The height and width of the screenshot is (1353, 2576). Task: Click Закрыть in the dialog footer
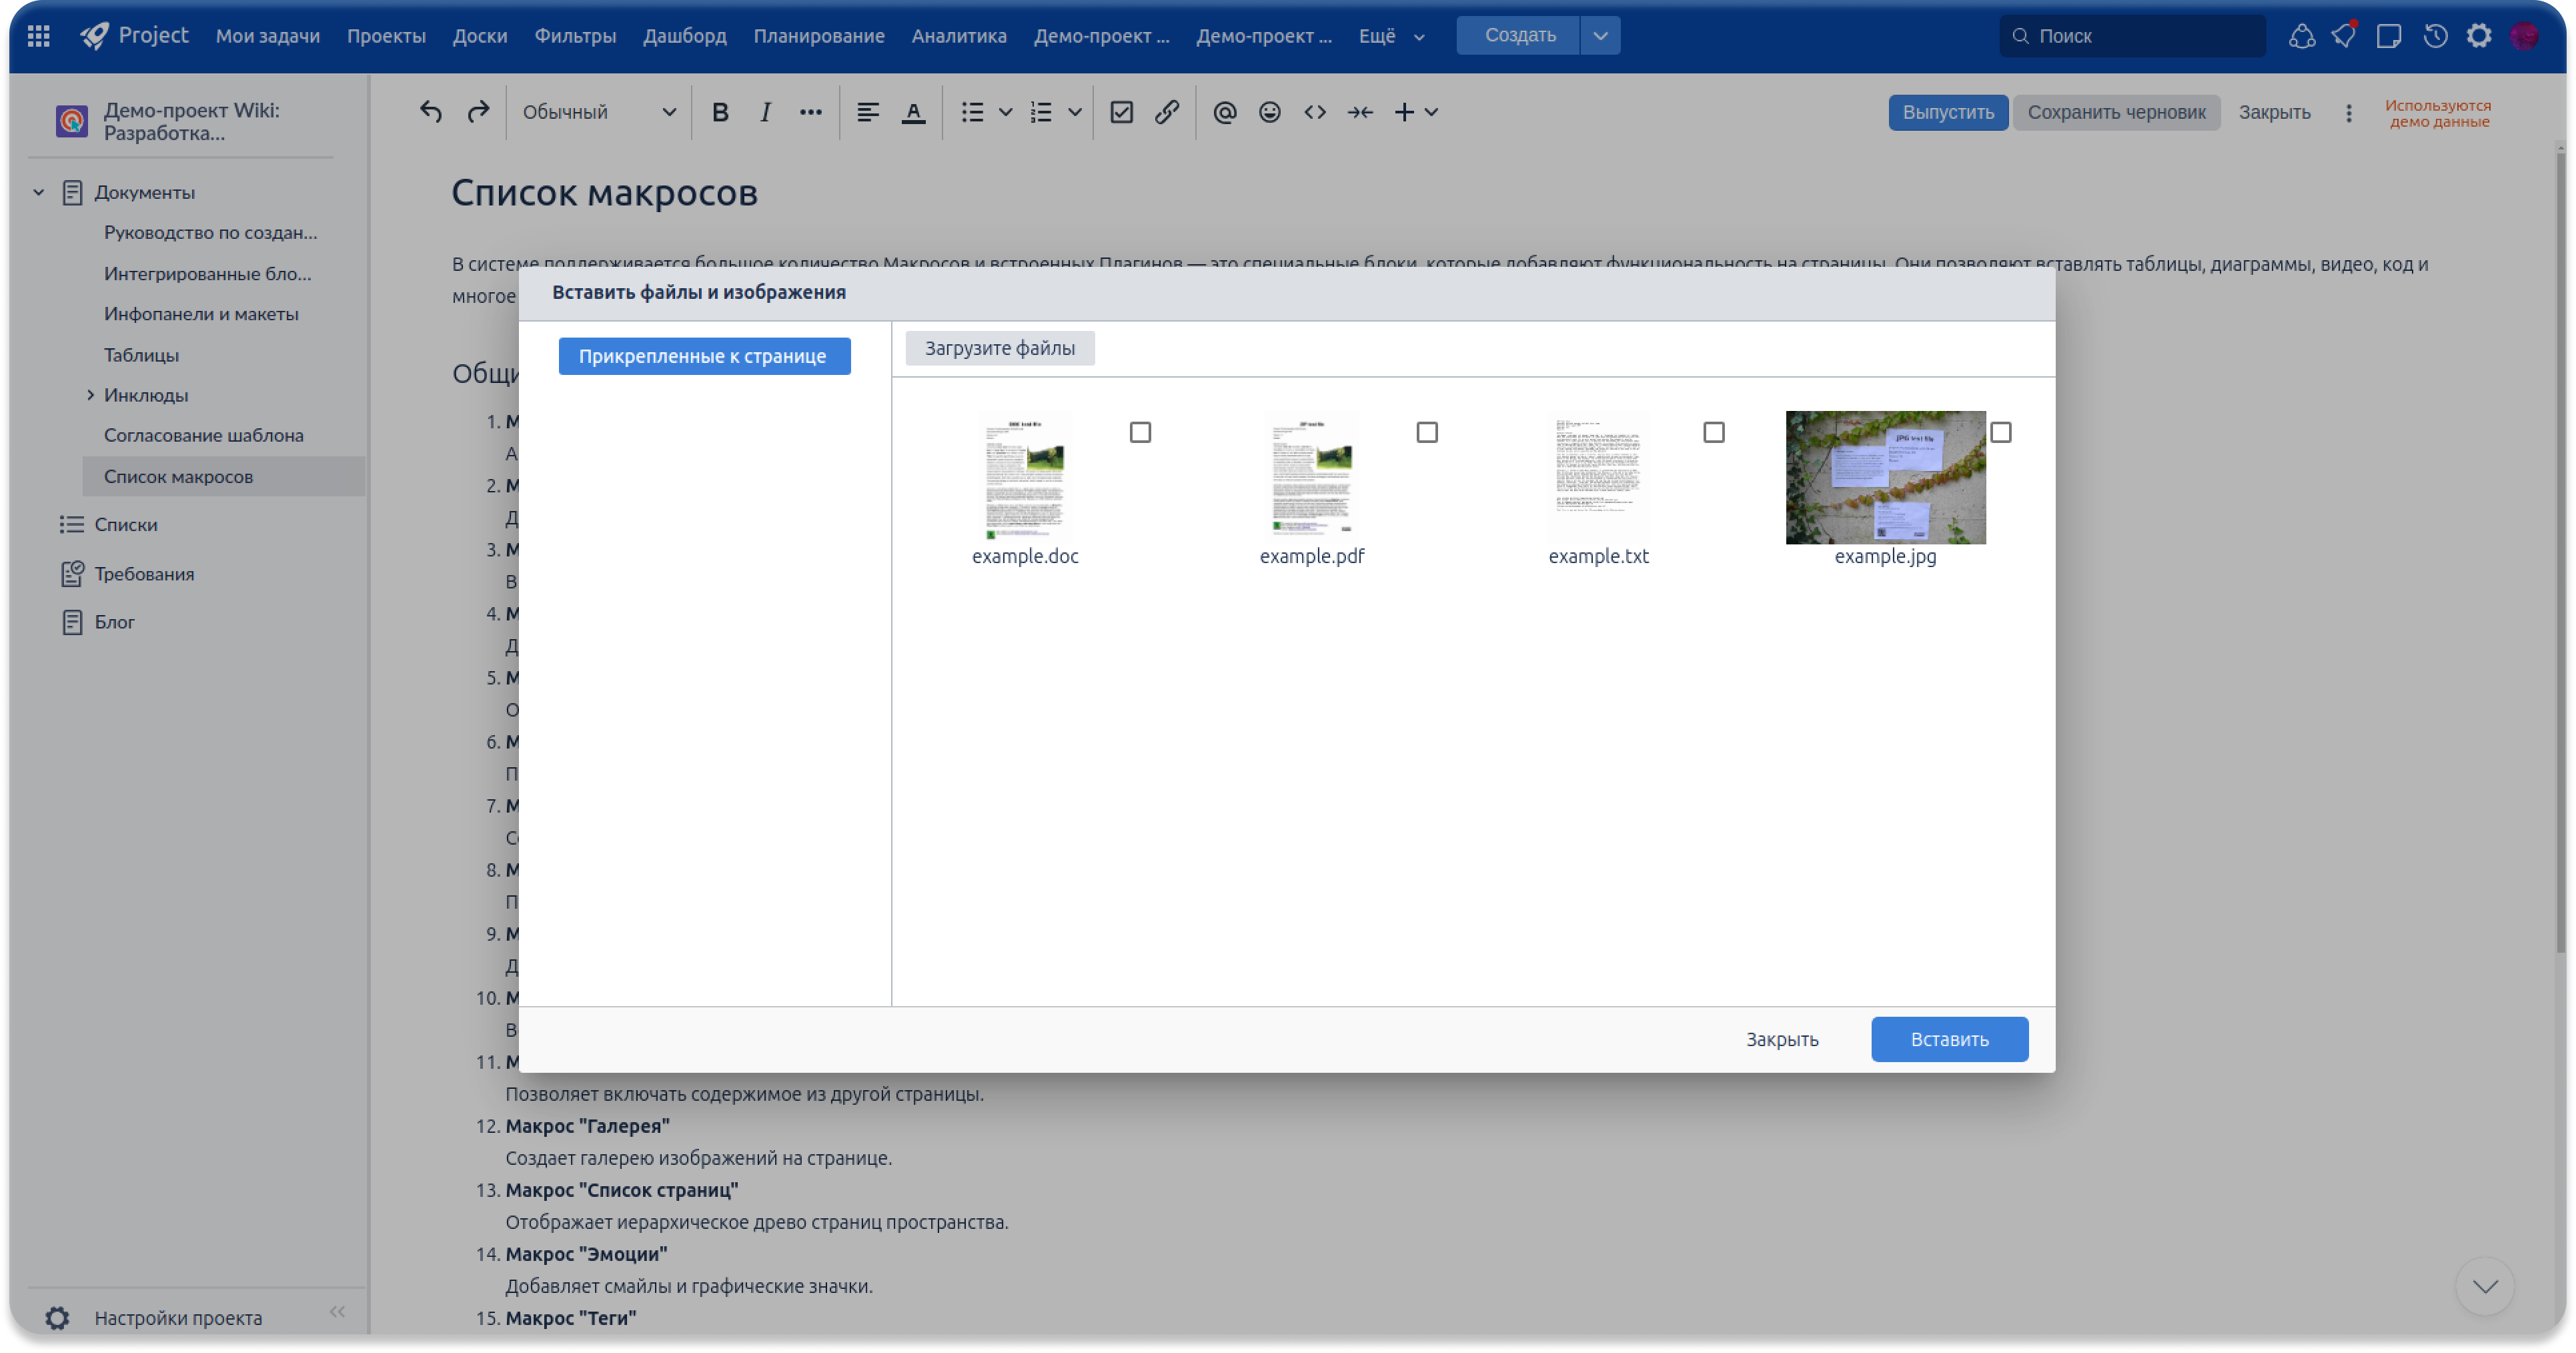pos(1782,1039)
